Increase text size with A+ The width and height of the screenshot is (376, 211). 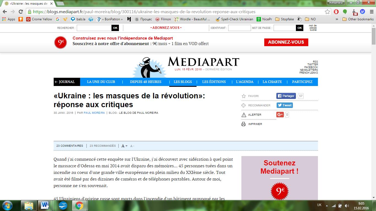(124, 146)
